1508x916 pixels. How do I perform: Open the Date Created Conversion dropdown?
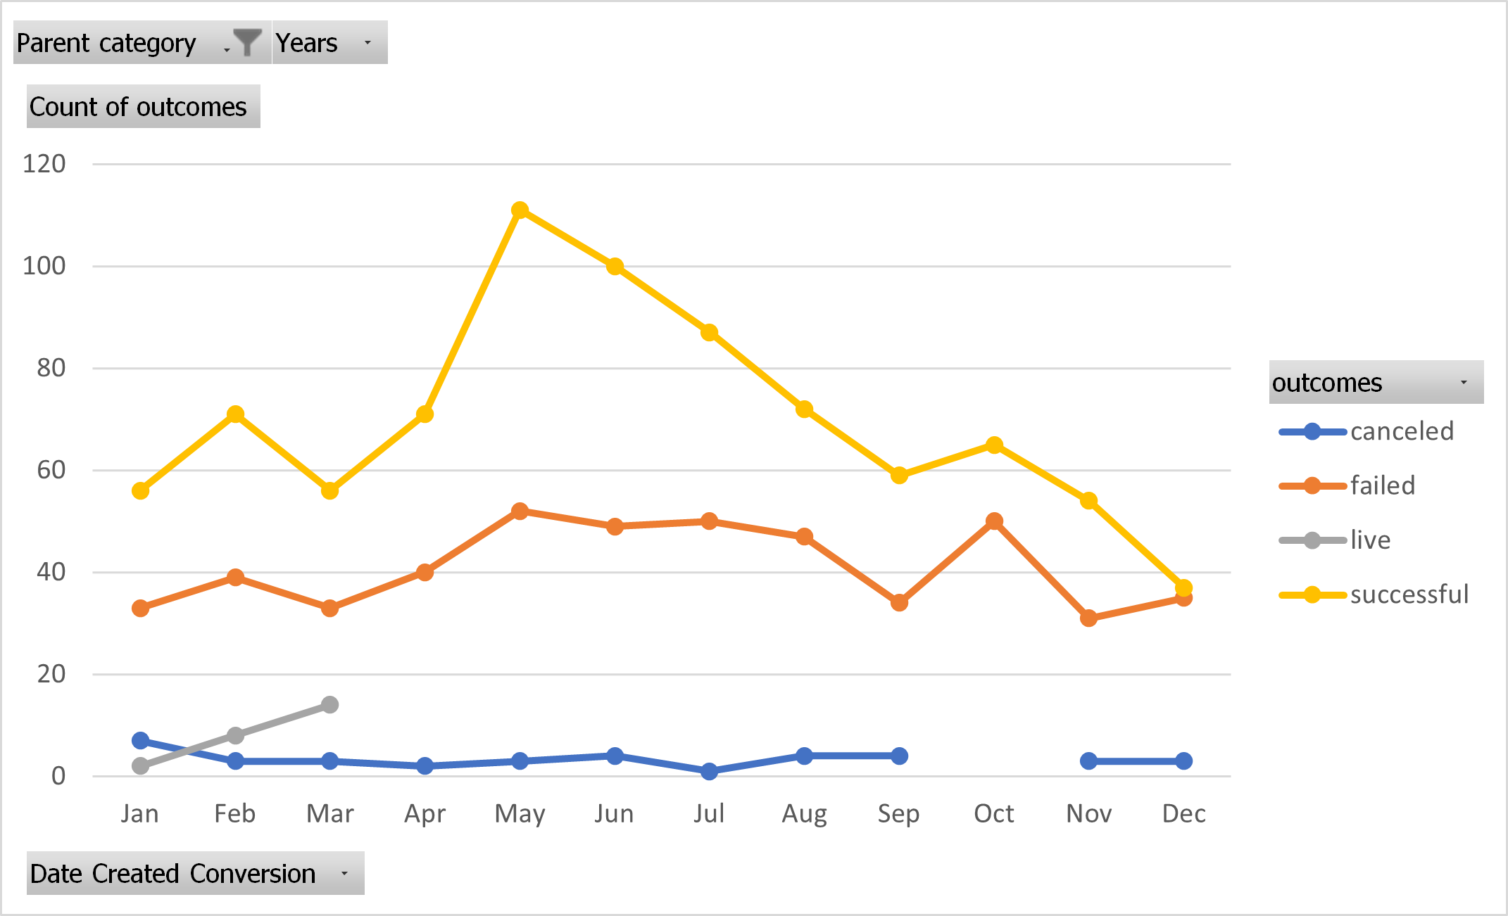[x=344, y=872]
